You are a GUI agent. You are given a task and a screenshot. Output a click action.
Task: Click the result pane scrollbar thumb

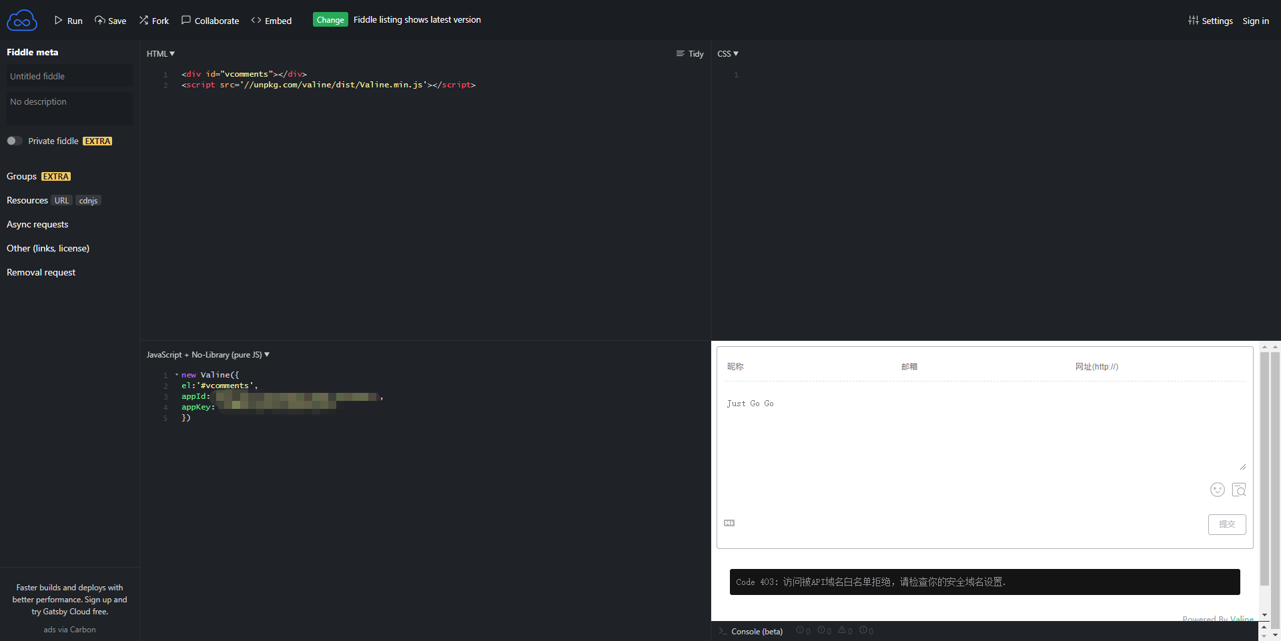[x=1264, y=469]
